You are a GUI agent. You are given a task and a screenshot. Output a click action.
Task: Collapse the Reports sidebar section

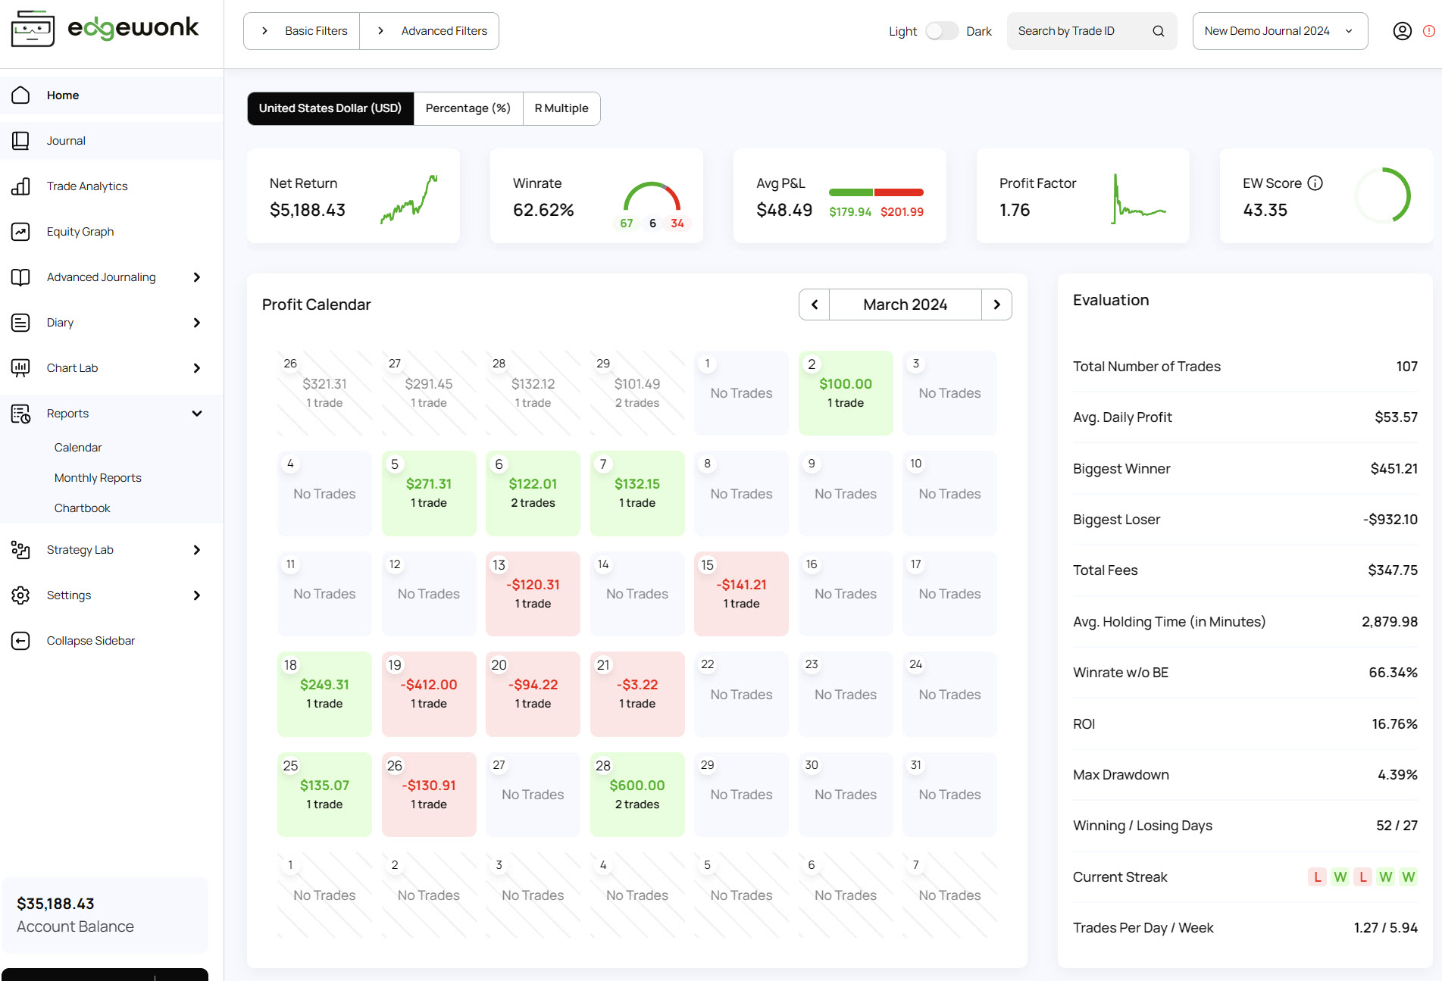click(x=197, y=414)
